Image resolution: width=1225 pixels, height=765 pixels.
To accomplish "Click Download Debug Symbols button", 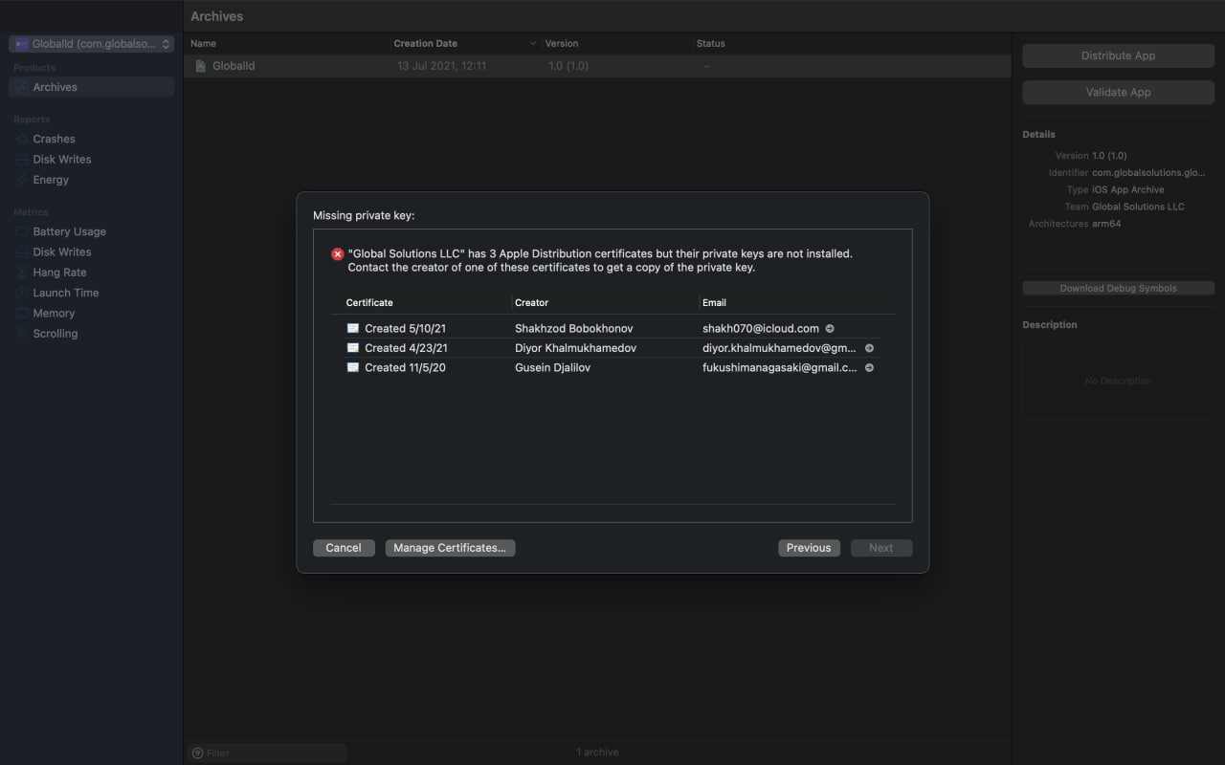I will point(1118,288).
